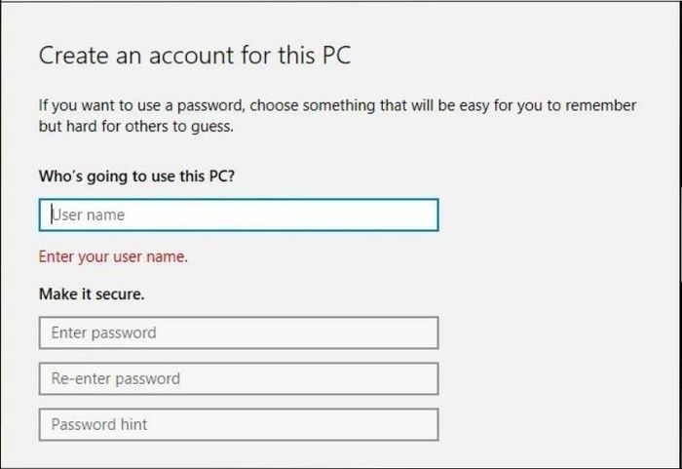Select the Re-enter password field
The image size is (682, 469).
tap(239, 378)
